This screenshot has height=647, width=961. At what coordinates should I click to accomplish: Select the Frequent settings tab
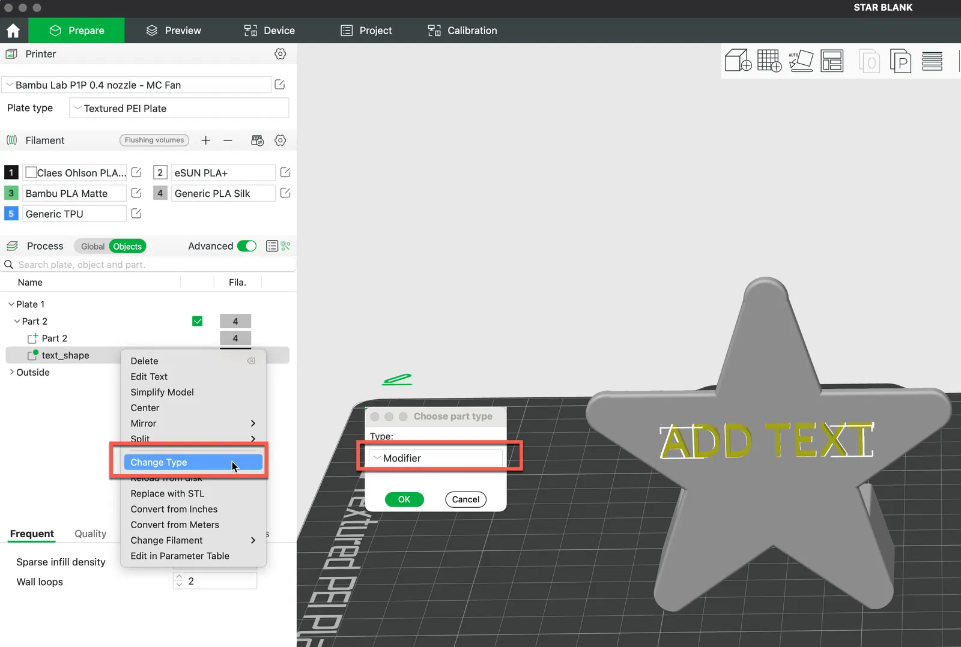[32, 534]
